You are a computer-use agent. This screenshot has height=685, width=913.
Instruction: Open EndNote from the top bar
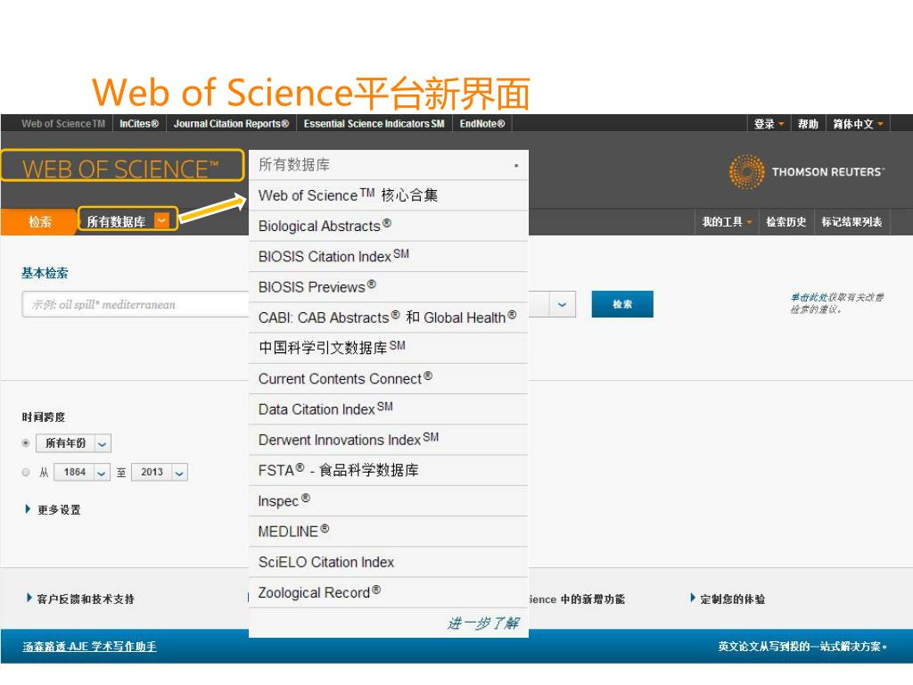click(x=482, y=123)
